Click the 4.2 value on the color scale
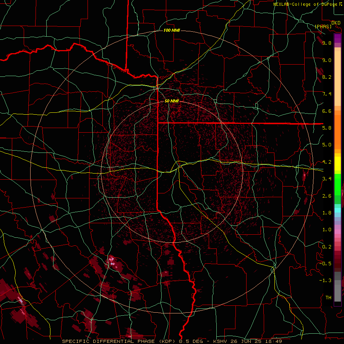 pyautogui.click(x=327, y=162)
